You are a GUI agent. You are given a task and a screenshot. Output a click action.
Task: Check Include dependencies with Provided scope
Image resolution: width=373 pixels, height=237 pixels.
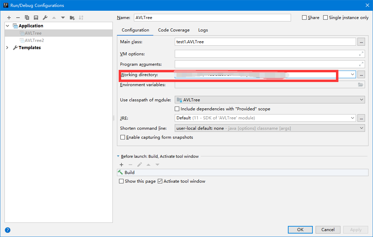click(177, 109)
